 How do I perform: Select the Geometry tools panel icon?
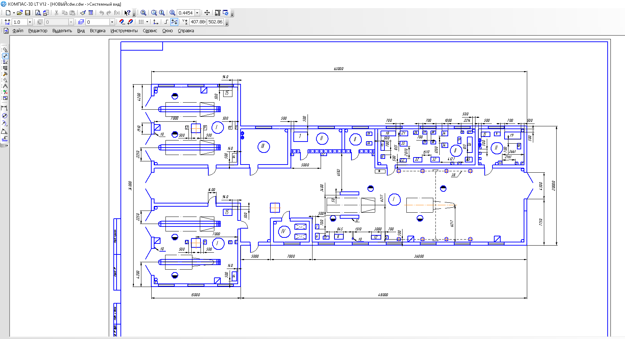pyautogui.click(x=5, y=50)
